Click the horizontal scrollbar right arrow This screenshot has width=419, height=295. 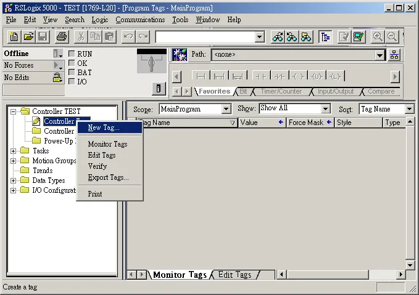400,275
